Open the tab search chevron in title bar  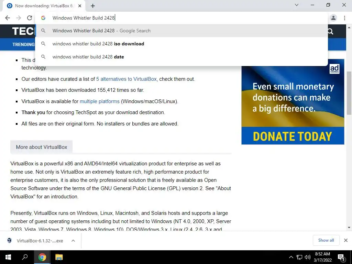(x=297, y=5)
